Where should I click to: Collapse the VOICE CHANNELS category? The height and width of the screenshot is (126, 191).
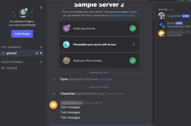[x=12, y=62]
